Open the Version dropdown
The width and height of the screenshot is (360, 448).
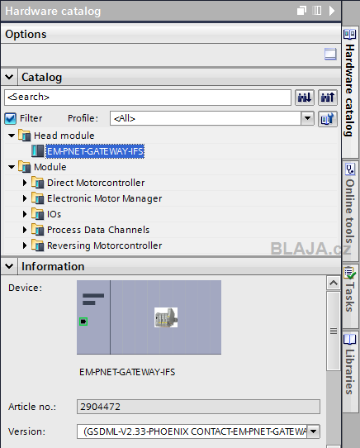(313, 431)
